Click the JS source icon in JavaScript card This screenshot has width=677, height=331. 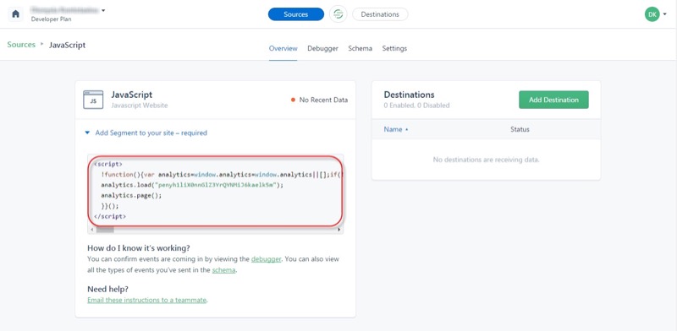(93, 100)
